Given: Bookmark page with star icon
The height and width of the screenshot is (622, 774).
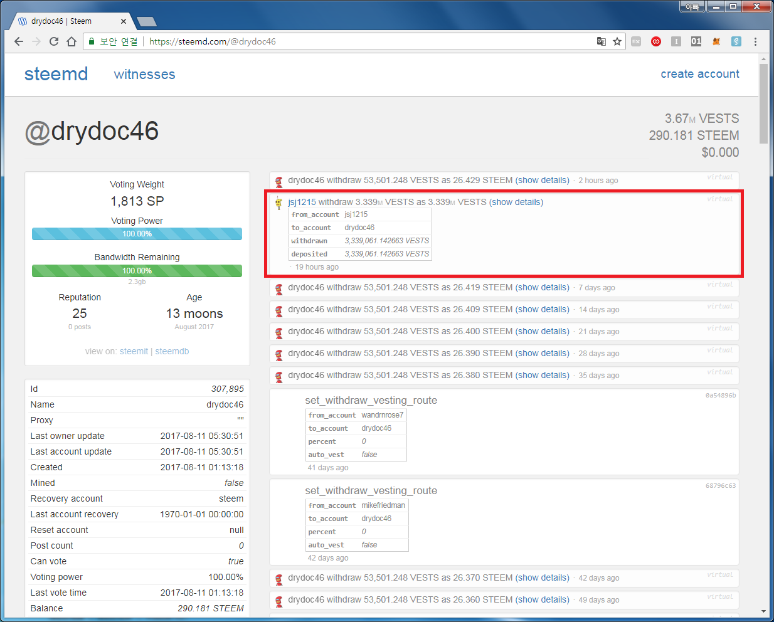Looking at the screenshot, I should [617, 41].
